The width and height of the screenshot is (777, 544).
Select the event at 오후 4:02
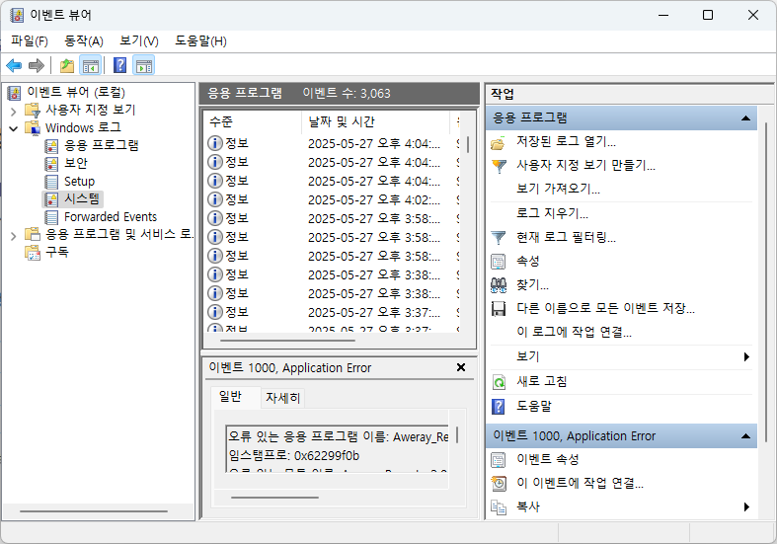pyautogui.click(x=331, y=199)
